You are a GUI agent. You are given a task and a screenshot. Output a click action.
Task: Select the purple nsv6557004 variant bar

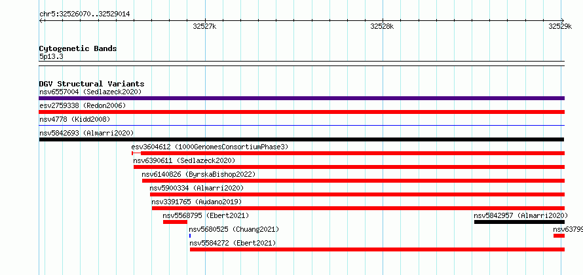click(x=301, y=98)
